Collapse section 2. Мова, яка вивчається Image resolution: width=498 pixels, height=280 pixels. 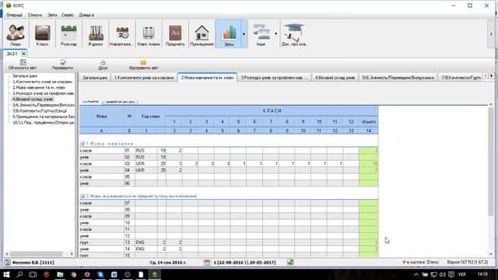pos(82,196)
